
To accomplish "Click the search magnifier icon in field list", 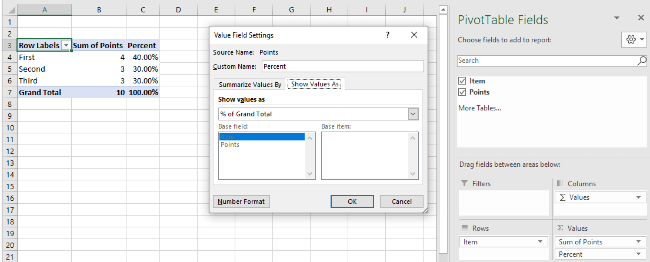I will click(641, 61).
